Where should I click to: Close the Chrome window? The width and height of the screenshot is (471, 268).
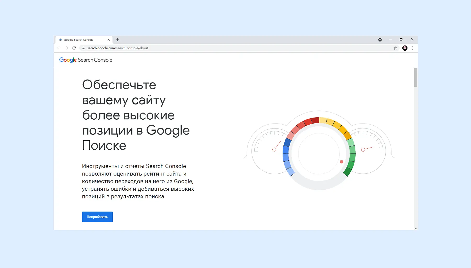pos(412,39)
